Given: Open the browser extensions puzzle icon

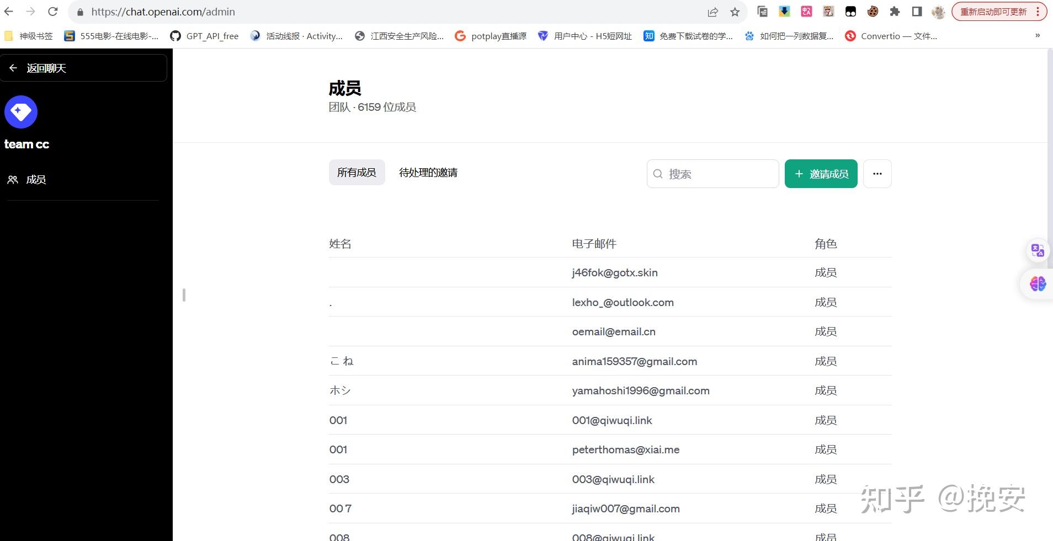Looking at the screenshot, I should [894, 11].
